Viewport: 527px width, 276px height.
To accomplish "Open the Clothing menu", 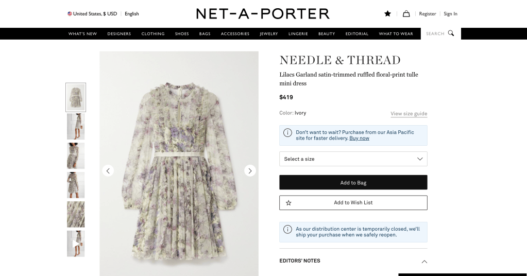I will coord(153,34).
